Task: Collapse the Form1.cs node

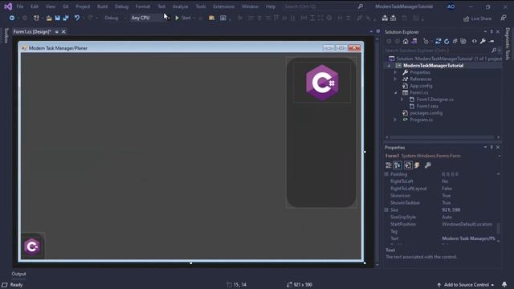Action: pyautogui.click(x=395, y=93)
